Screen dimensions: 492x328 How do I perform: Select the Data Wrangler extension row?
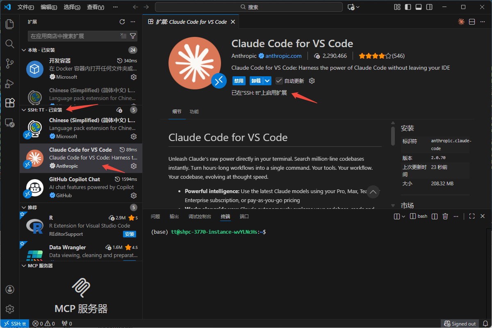[x=81, y=251]
